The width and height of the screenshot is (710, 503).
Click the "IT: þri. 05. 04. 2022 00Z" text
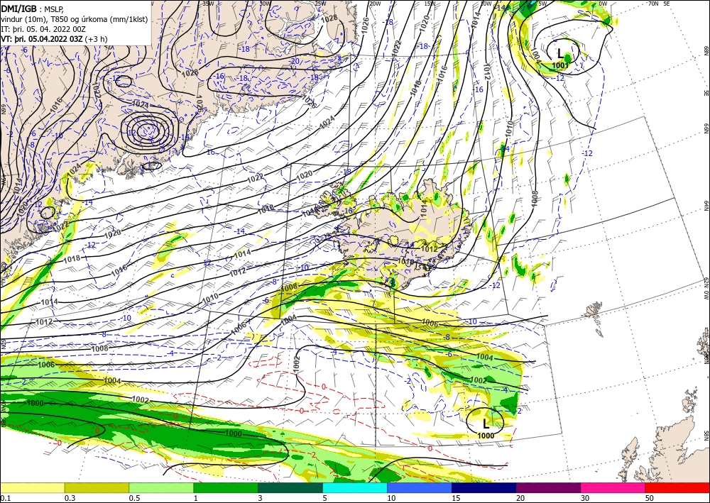[43, 29]
